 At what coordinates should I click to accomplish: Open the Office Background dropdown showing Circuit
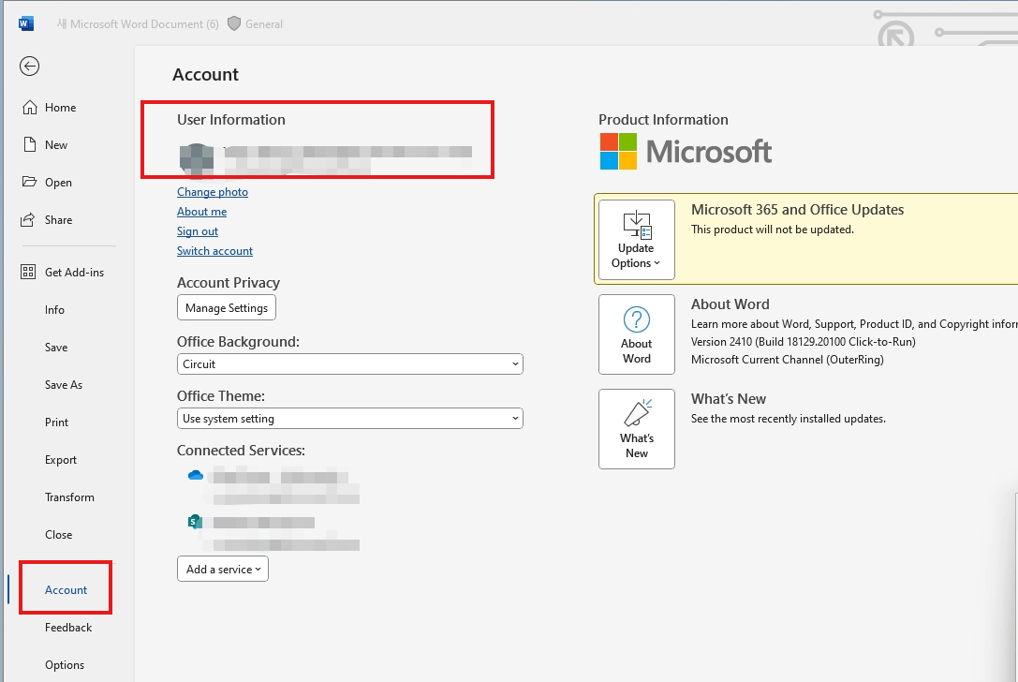[350, 363]
